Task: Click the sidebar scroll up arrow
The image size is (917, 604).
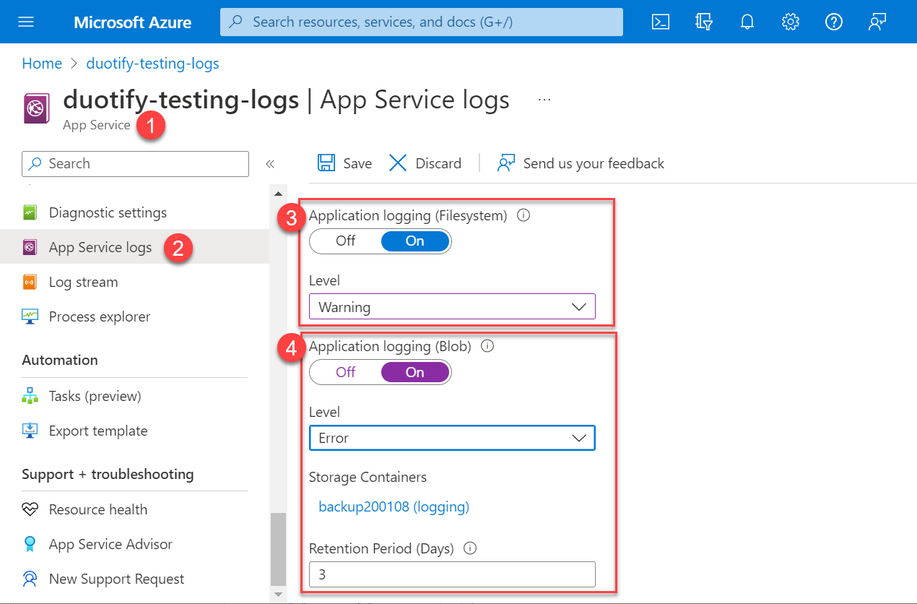Action: coord(278,194)
